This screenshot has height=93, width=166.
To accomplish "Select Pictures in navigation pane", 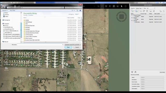I will coord(6,14).
